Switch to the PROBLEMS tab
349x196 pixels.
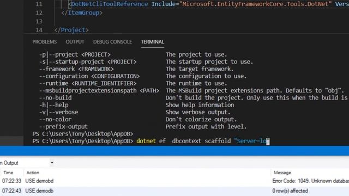pos(45,42)
